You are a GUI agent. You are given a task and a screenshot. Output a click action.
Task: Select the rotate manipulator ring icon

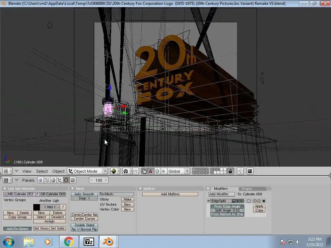point(157,171)
